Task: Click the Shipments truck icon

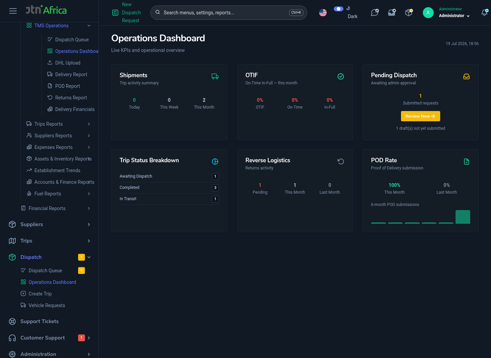Action: 215,77
